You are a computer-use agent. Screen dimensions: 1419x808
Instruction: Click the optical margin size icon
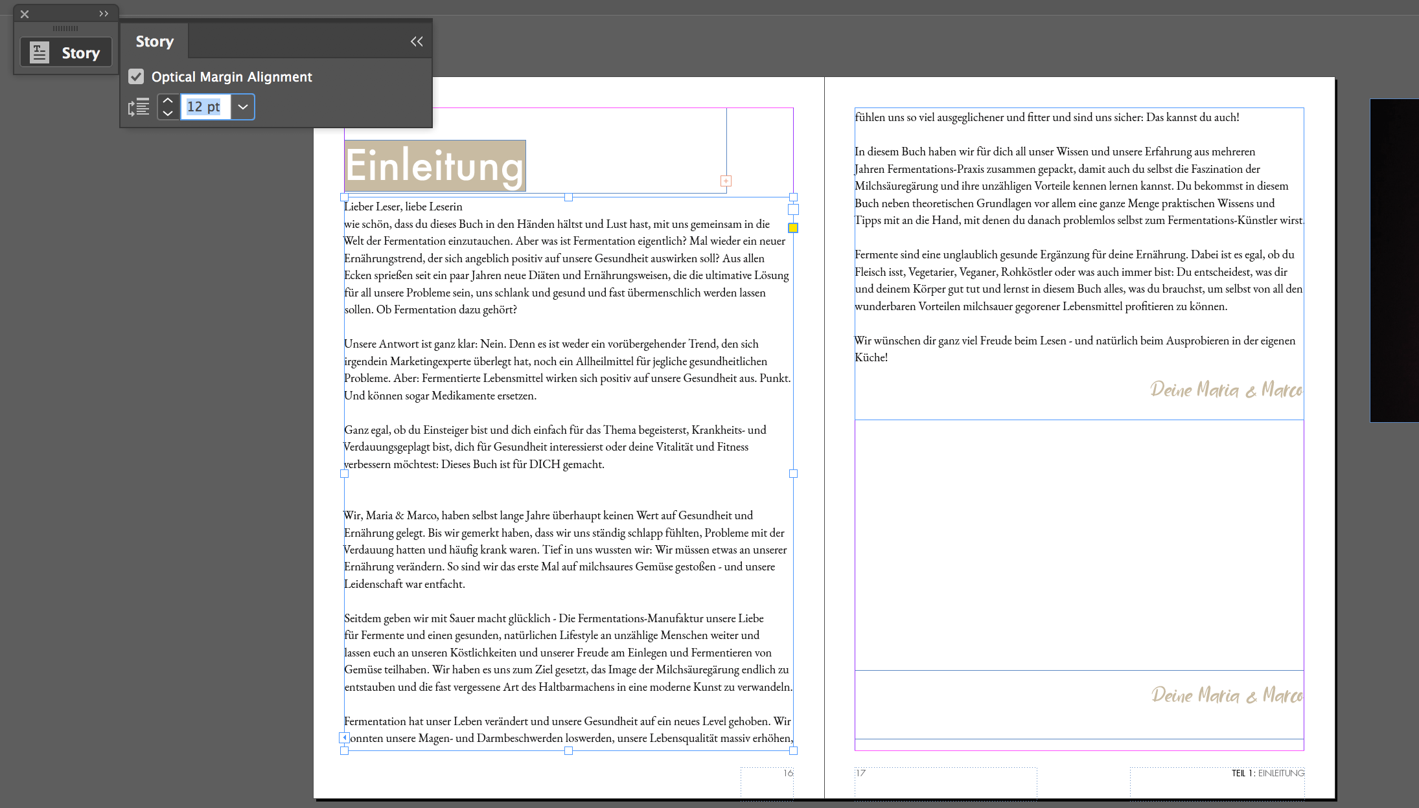point(139,107)
